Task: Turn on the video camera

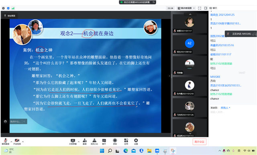Action: pyautogui.click(x=17, y=142)
